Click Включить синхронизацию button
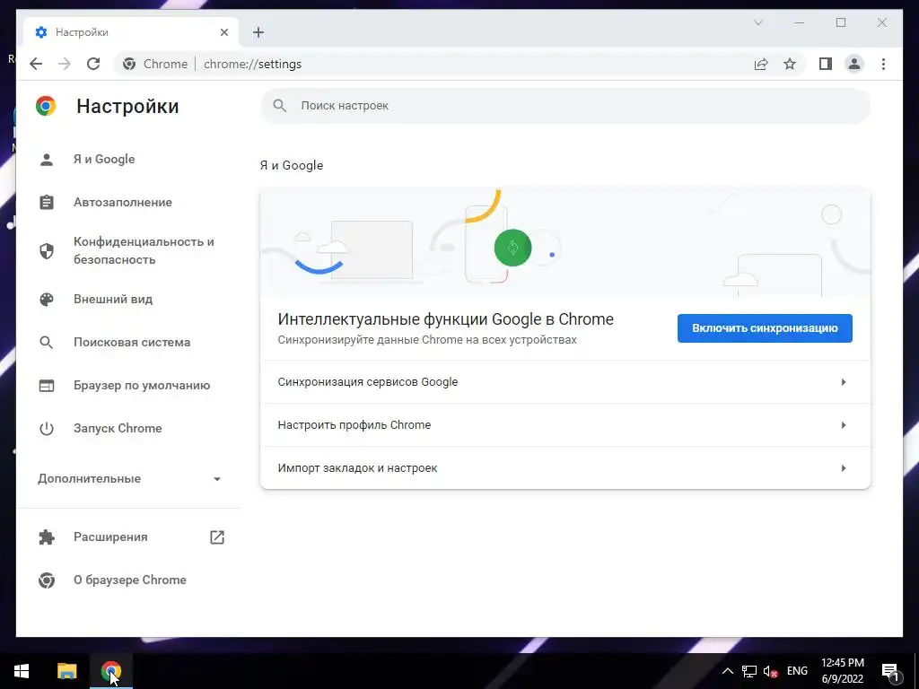This screenshot has width=919, height=689. point(765,328)
